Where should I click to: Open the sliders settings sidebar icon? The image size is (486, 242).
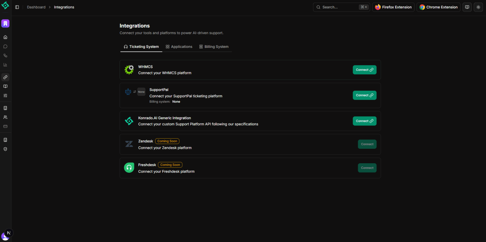tap(5, 95)
